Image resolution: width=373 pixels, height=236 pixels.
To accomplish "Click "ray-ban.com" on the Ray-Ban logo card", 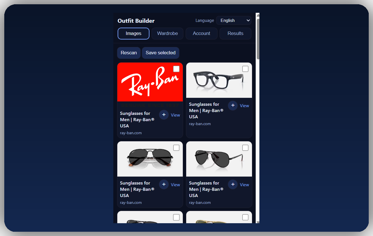I will 131,133.
